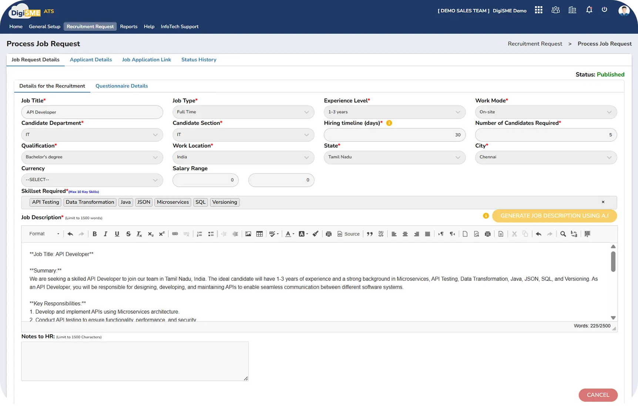Click Generate Job Description Using A.I

point(554,216)
